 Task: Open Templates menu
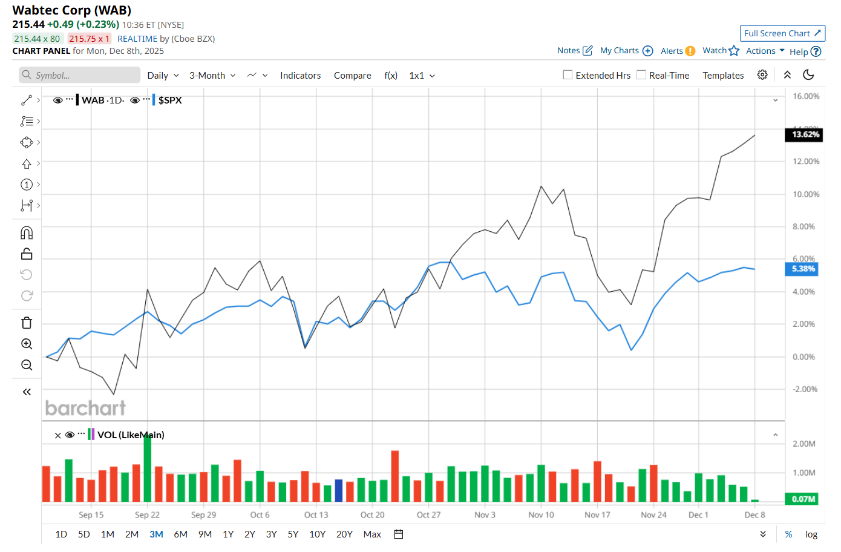723,75
